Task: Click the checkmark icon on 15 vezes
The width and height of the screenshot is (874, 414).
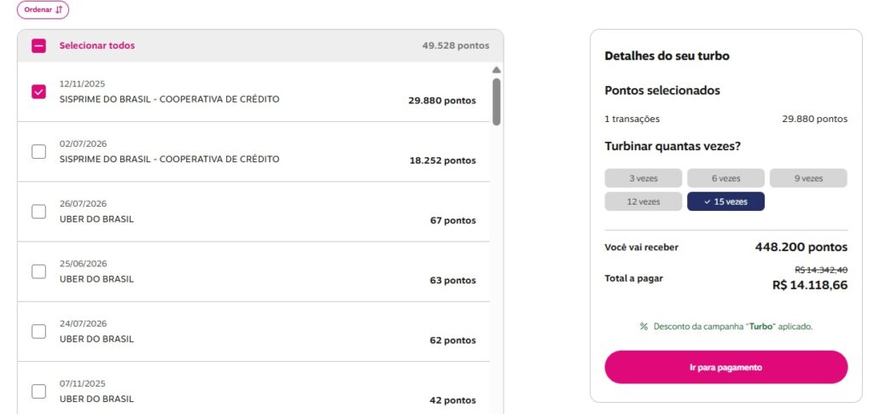Action: click(708, 201)
